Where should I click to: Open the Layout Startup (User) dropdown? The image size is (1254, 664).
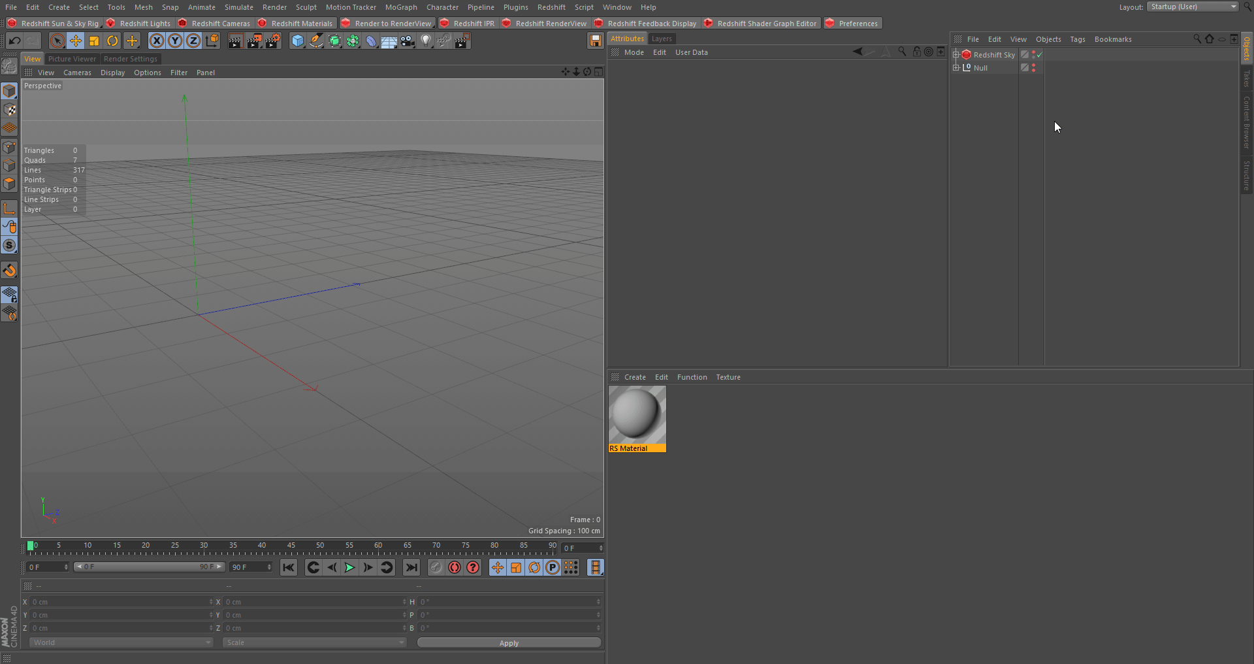1193,7
